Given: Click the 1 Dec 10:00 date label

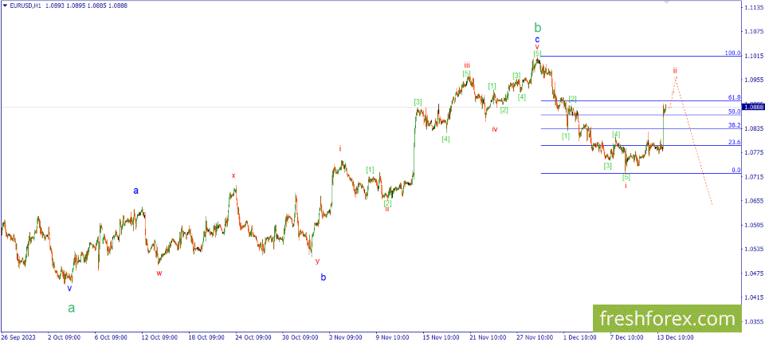Looking at the screenshot, I should pos(580,337).
